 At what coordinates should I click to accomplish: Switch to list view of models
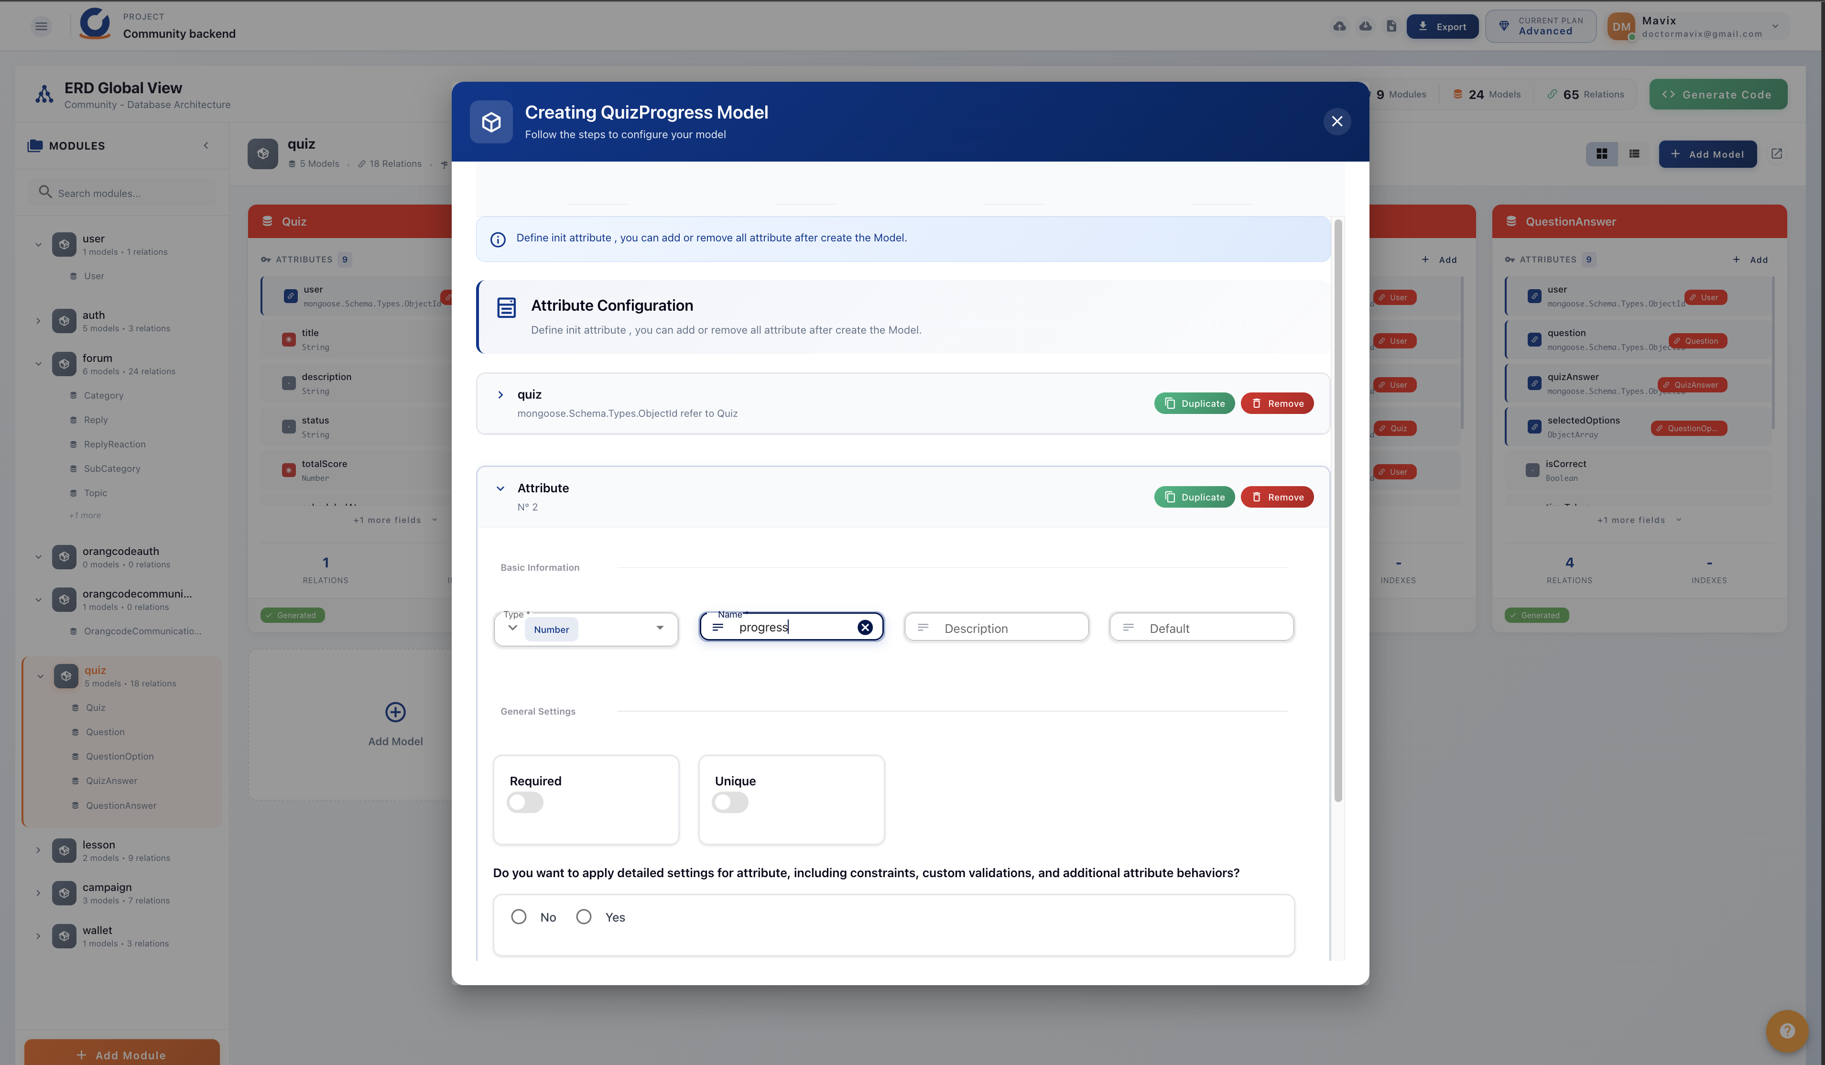(1634, 153)
